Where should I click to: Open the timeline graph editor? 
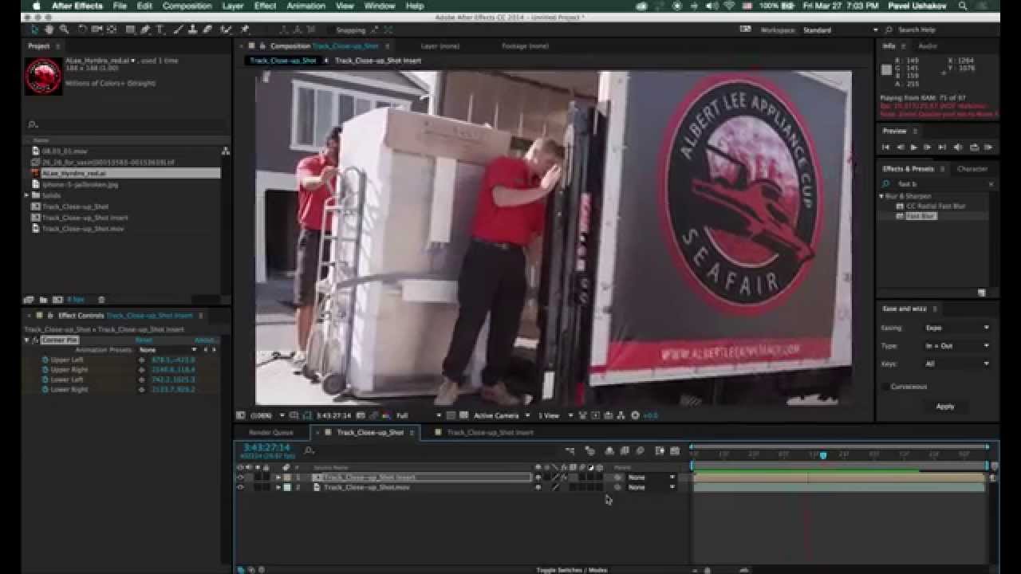tap(675, 451)
